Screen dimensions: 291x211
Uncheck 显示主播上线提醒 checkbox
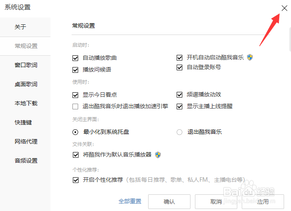pyautogui.click(x=179, y=107)
